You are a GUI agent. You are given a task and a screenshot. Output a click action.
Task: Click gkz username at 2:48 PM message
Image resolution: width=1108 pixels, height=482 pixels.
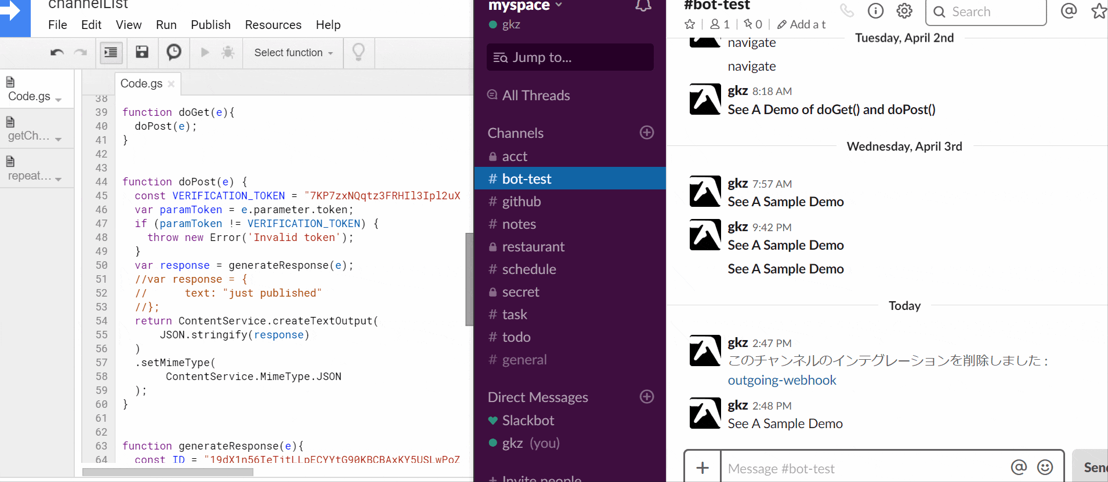(x=737, y=405)
